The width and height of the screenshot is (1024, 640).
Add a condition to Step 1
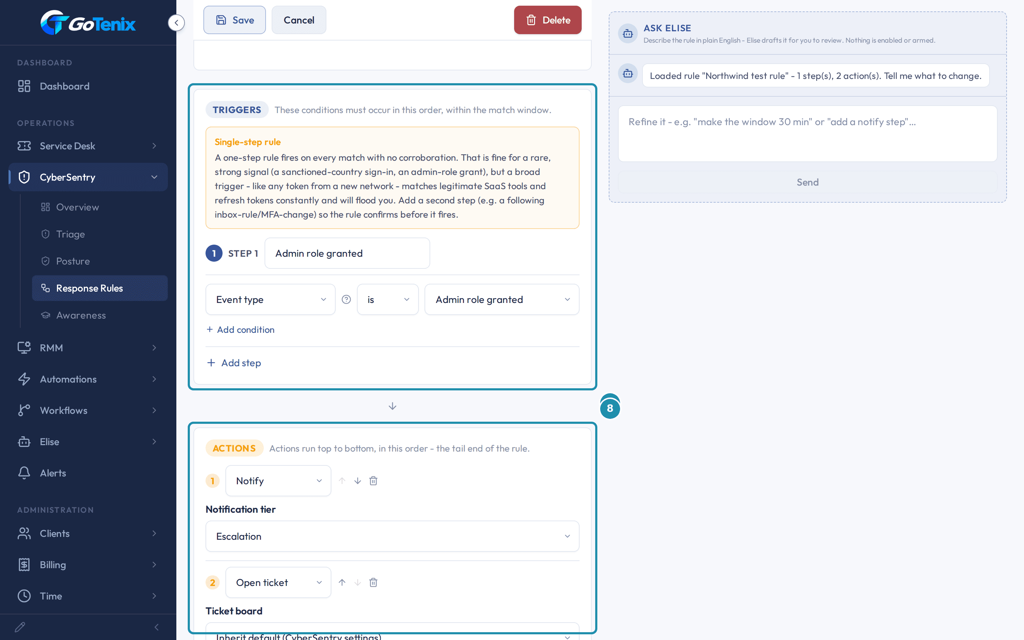pos(240,329)
